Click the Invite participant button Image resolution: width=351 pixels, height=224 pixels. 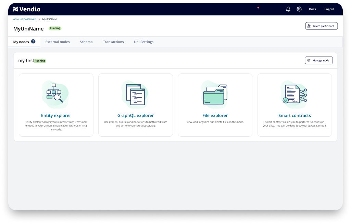(x=322, y=26)
